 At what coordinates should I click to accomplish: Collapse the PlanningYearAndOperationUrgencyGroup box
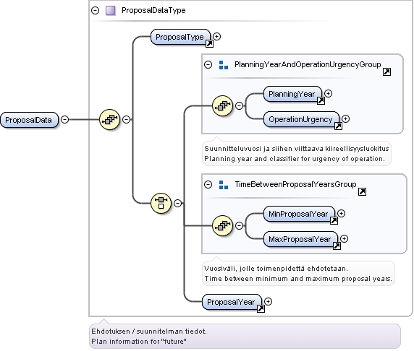point(208,64)
